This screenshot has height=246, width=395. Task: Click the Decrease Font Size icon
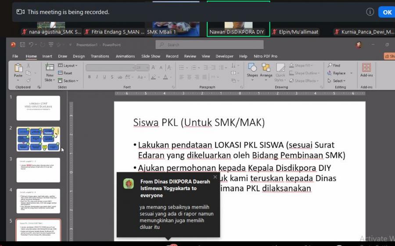click(x=161, y=68)
